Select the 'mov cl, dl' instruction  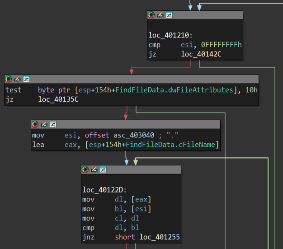tap(111, 218)
